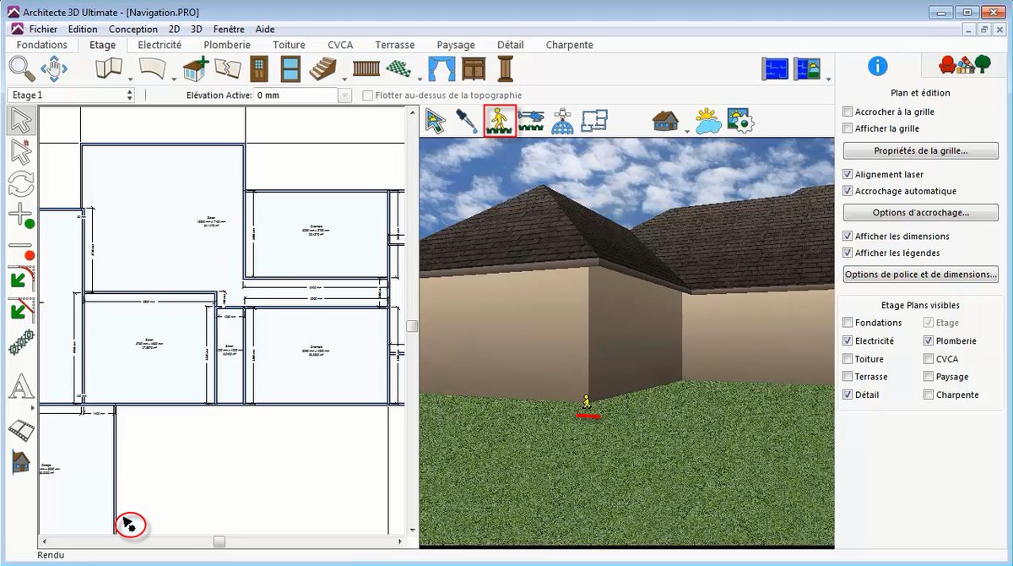Image resolution: width=1013 pixels, height=566 pixels.
Task: Toggle Afficher les dimensions
Action: (x=848, y=236)
